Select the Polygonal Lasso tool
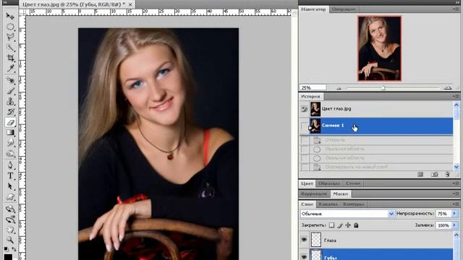Image resolution: width=463 pixels, height=260 pixels. coord(10,37)
